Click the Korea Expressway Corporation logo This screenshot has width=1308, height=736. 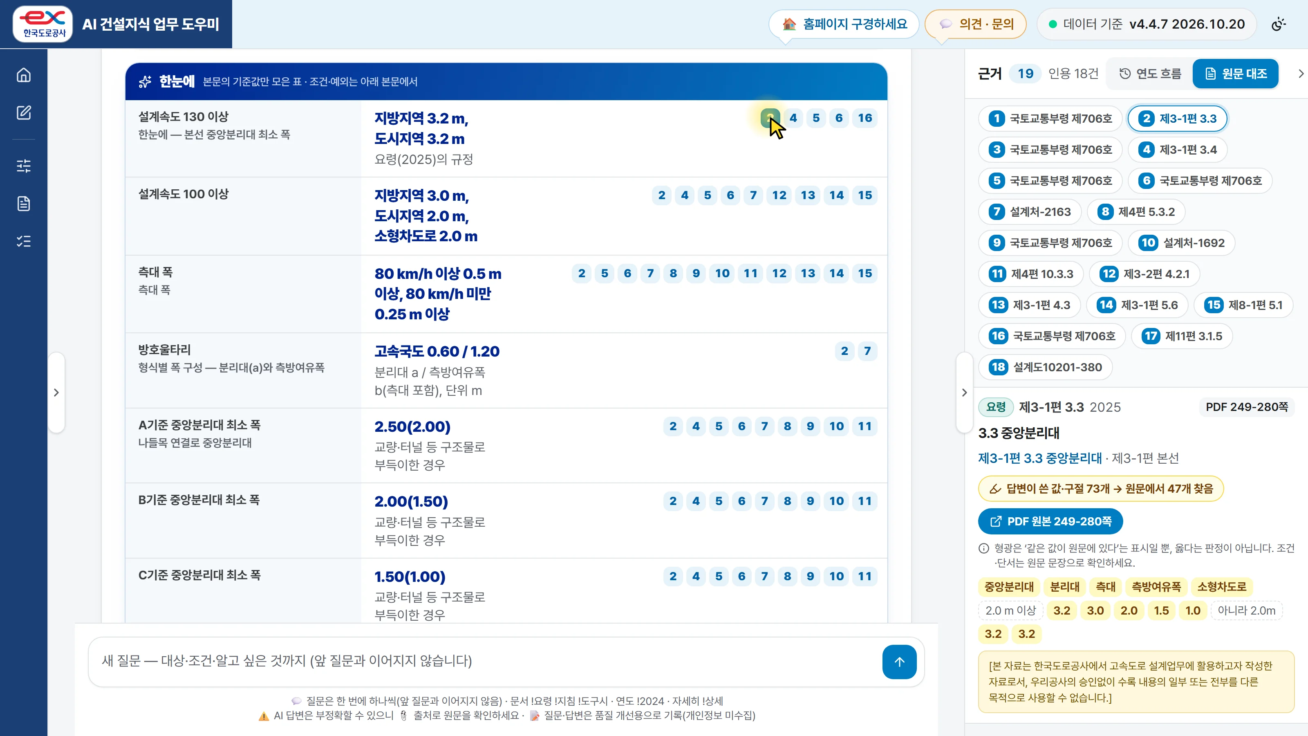coord(43,24)
